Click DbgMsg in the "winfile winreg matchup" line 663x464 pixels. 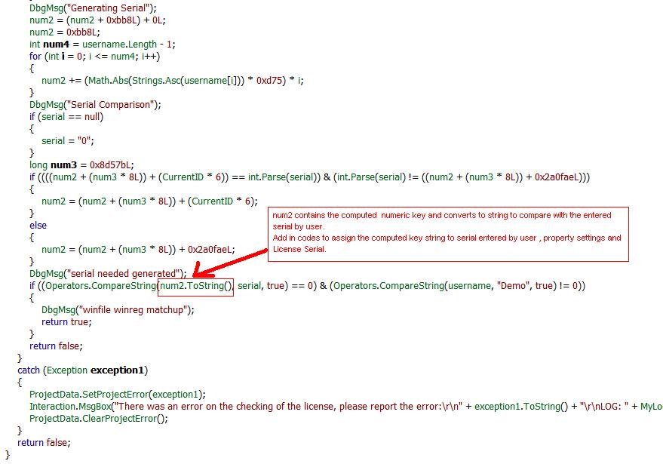(x=58, y=310)
